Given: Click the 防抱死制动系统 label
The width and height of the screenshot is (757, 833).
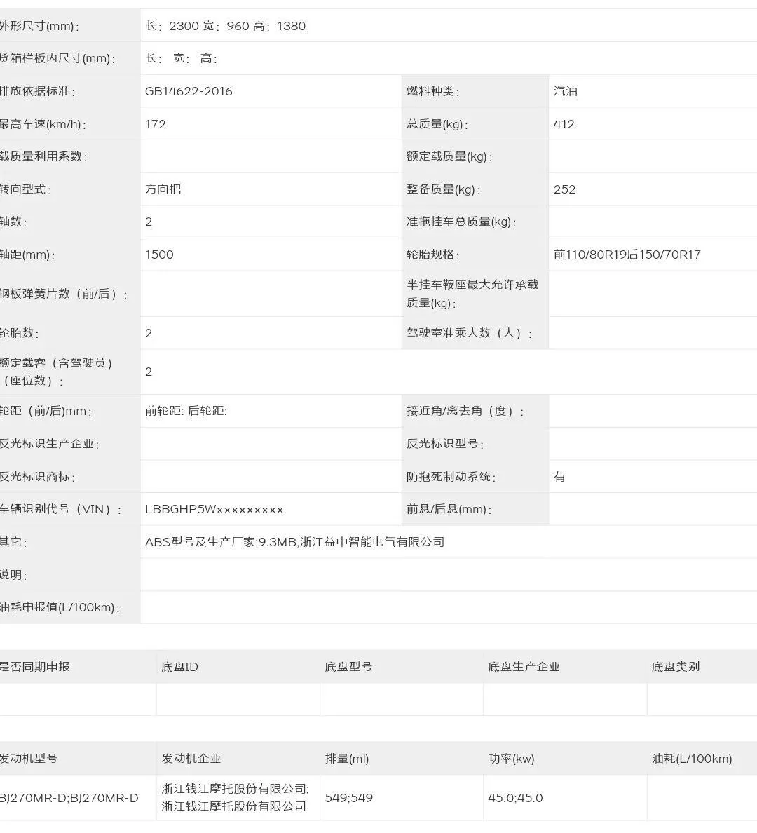Looking at the screenshot, I should pos(451,477).
